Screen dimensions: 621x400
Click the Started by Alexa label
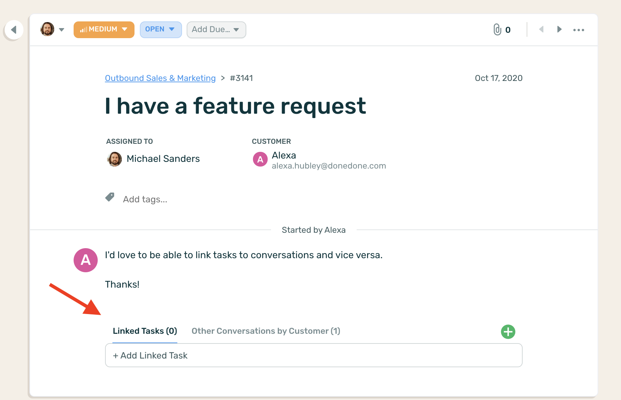click(x=314, y=230)
